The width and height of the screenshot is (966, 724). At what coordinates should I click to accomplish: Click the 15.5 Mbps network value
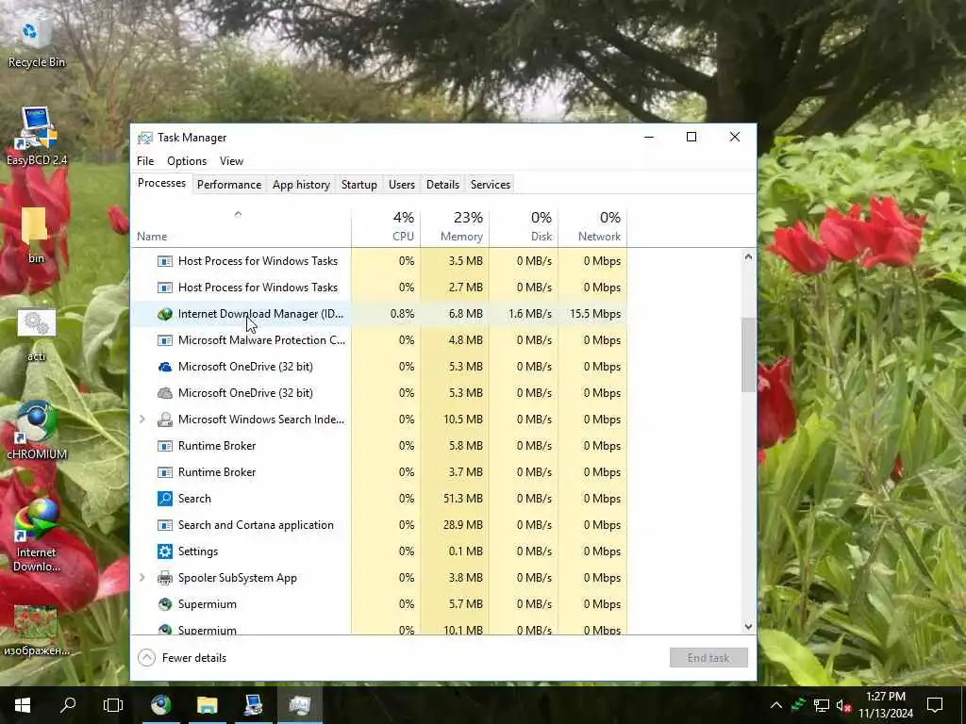click(x=595, y=314)
